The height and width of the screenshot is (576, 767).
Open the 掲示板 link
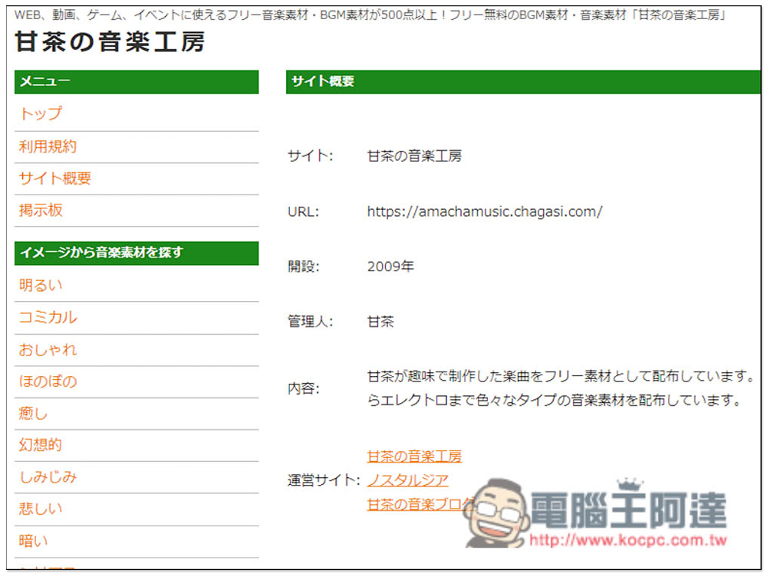tap(41, 210)
